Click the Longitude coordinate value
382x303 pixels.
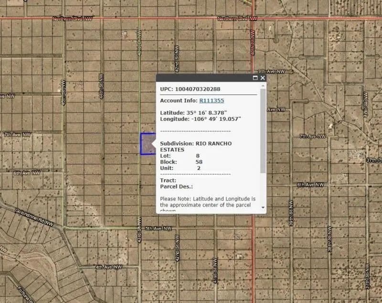(x=215, y=119)
